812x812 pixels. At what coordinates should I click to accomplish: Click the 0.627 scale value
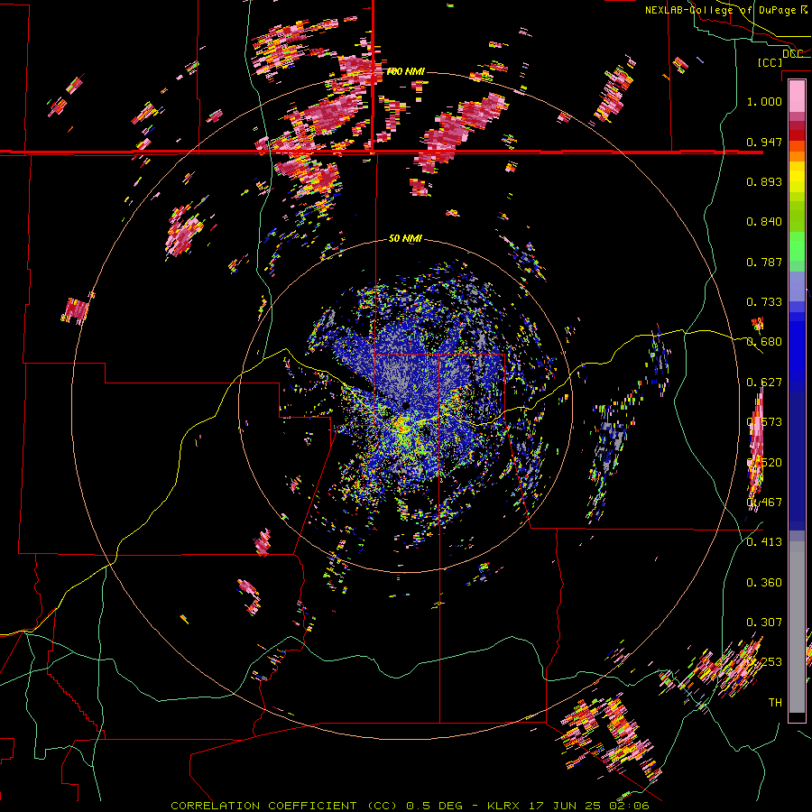pos(764,383)
